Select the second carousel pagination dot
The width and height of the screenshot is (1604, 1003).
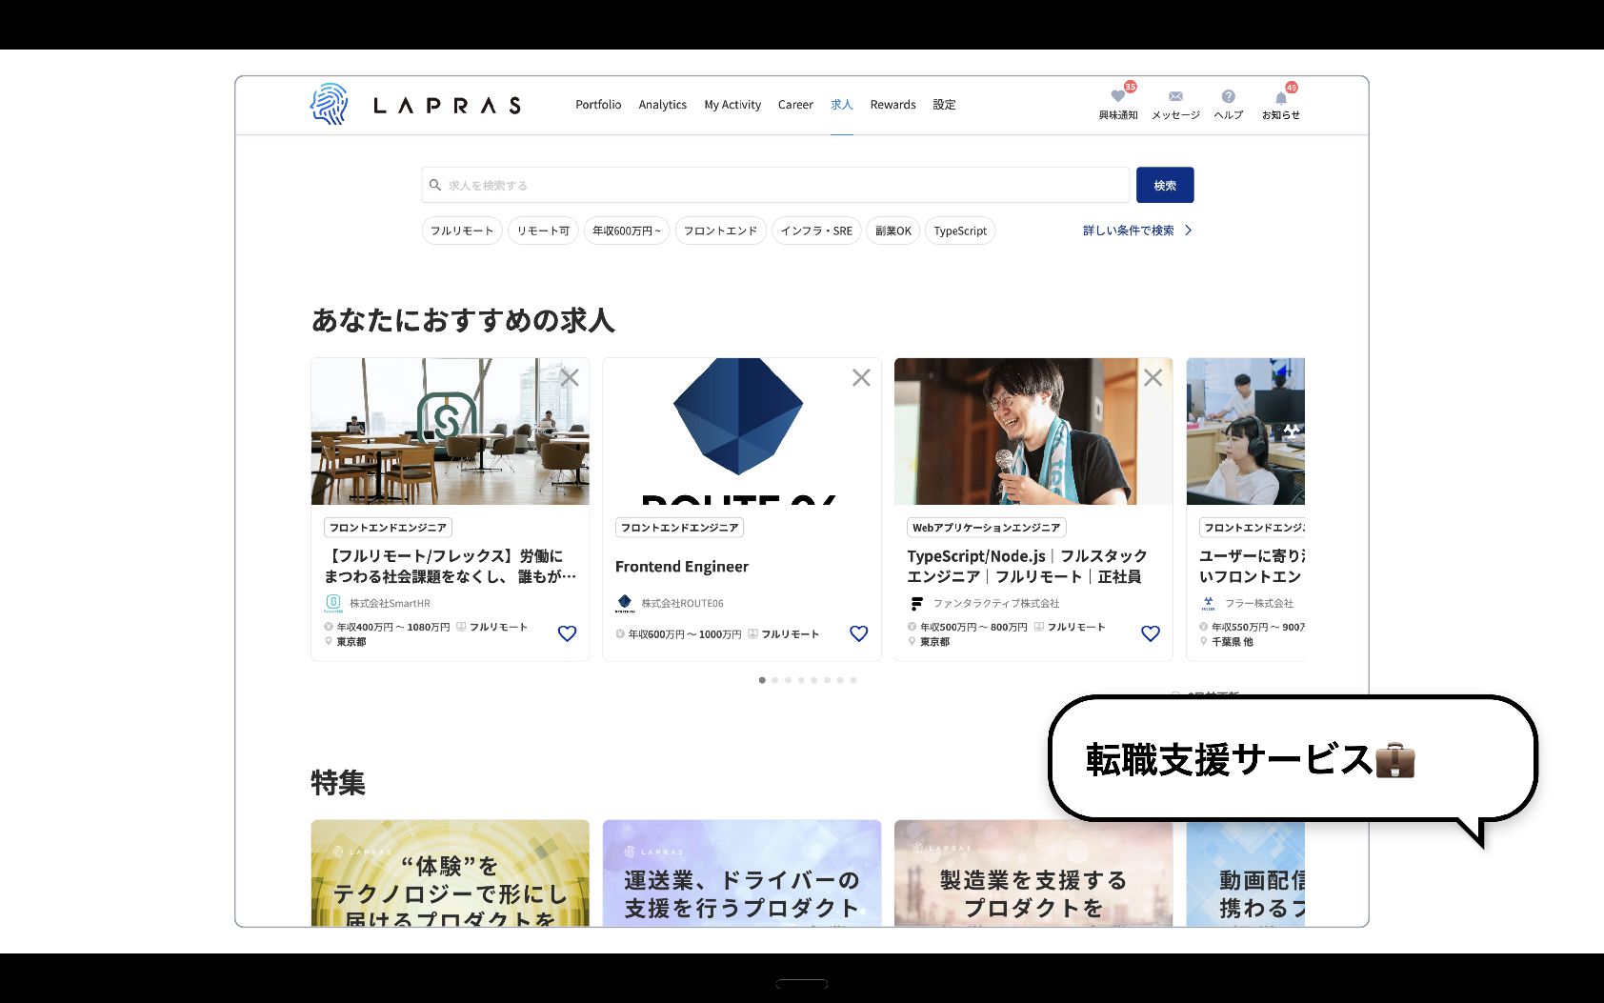click(x=775, y=680)
